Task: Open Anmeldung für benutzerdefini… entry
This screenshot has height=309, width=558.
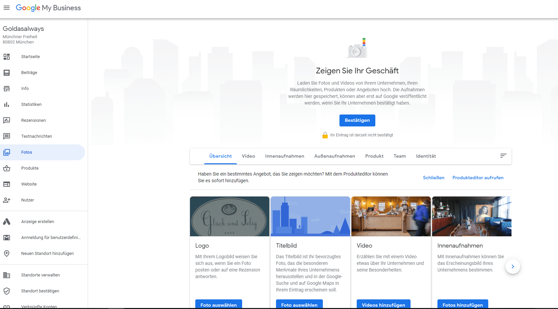Action: pos(43,238)
